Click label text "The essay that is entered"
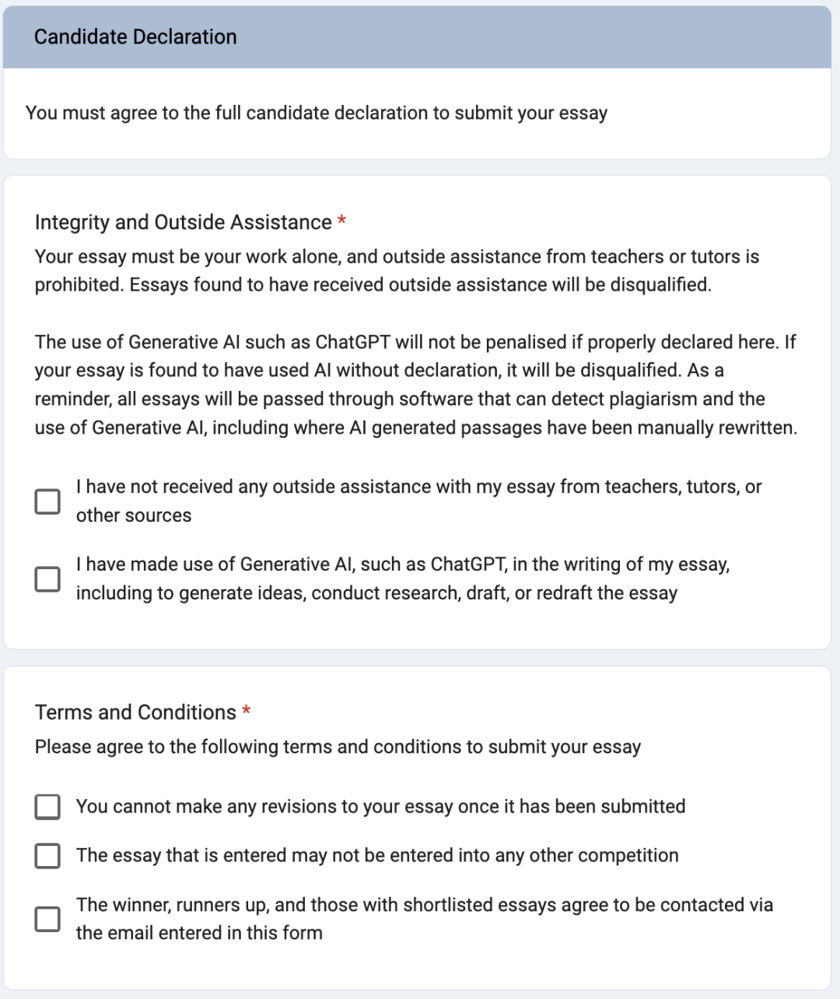 click(x=377, y=856)
